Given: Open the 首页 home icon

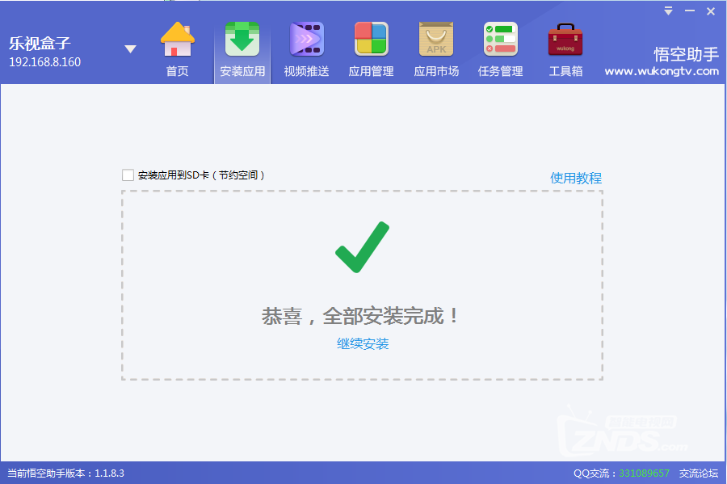Looking at the screenshot, I should (x=178, y=40).
